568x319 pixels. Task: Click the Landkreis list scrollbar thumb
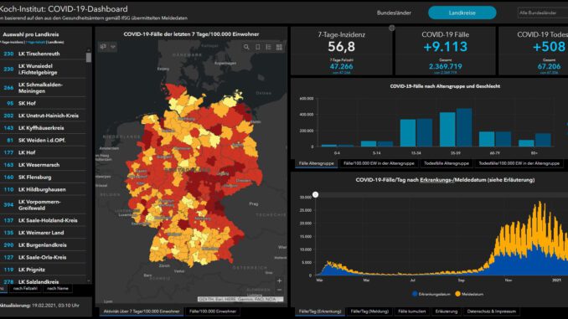[x=89, y=58]
